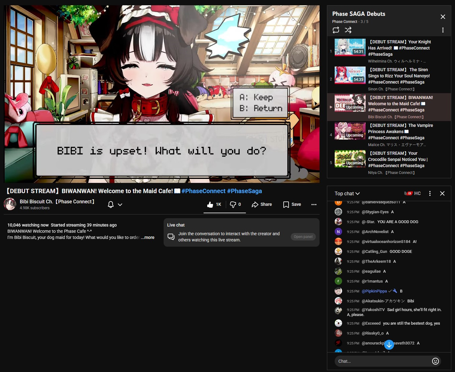Click @virtualoceanhorizon5184 orange avatar
The image size is (455, 372).
point(338,241)
